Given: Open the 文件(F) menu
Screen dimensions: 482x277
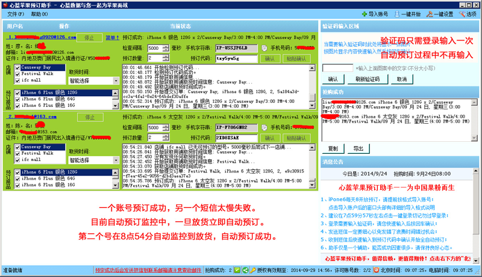Looking at the screenshot, I should point(13,13).
